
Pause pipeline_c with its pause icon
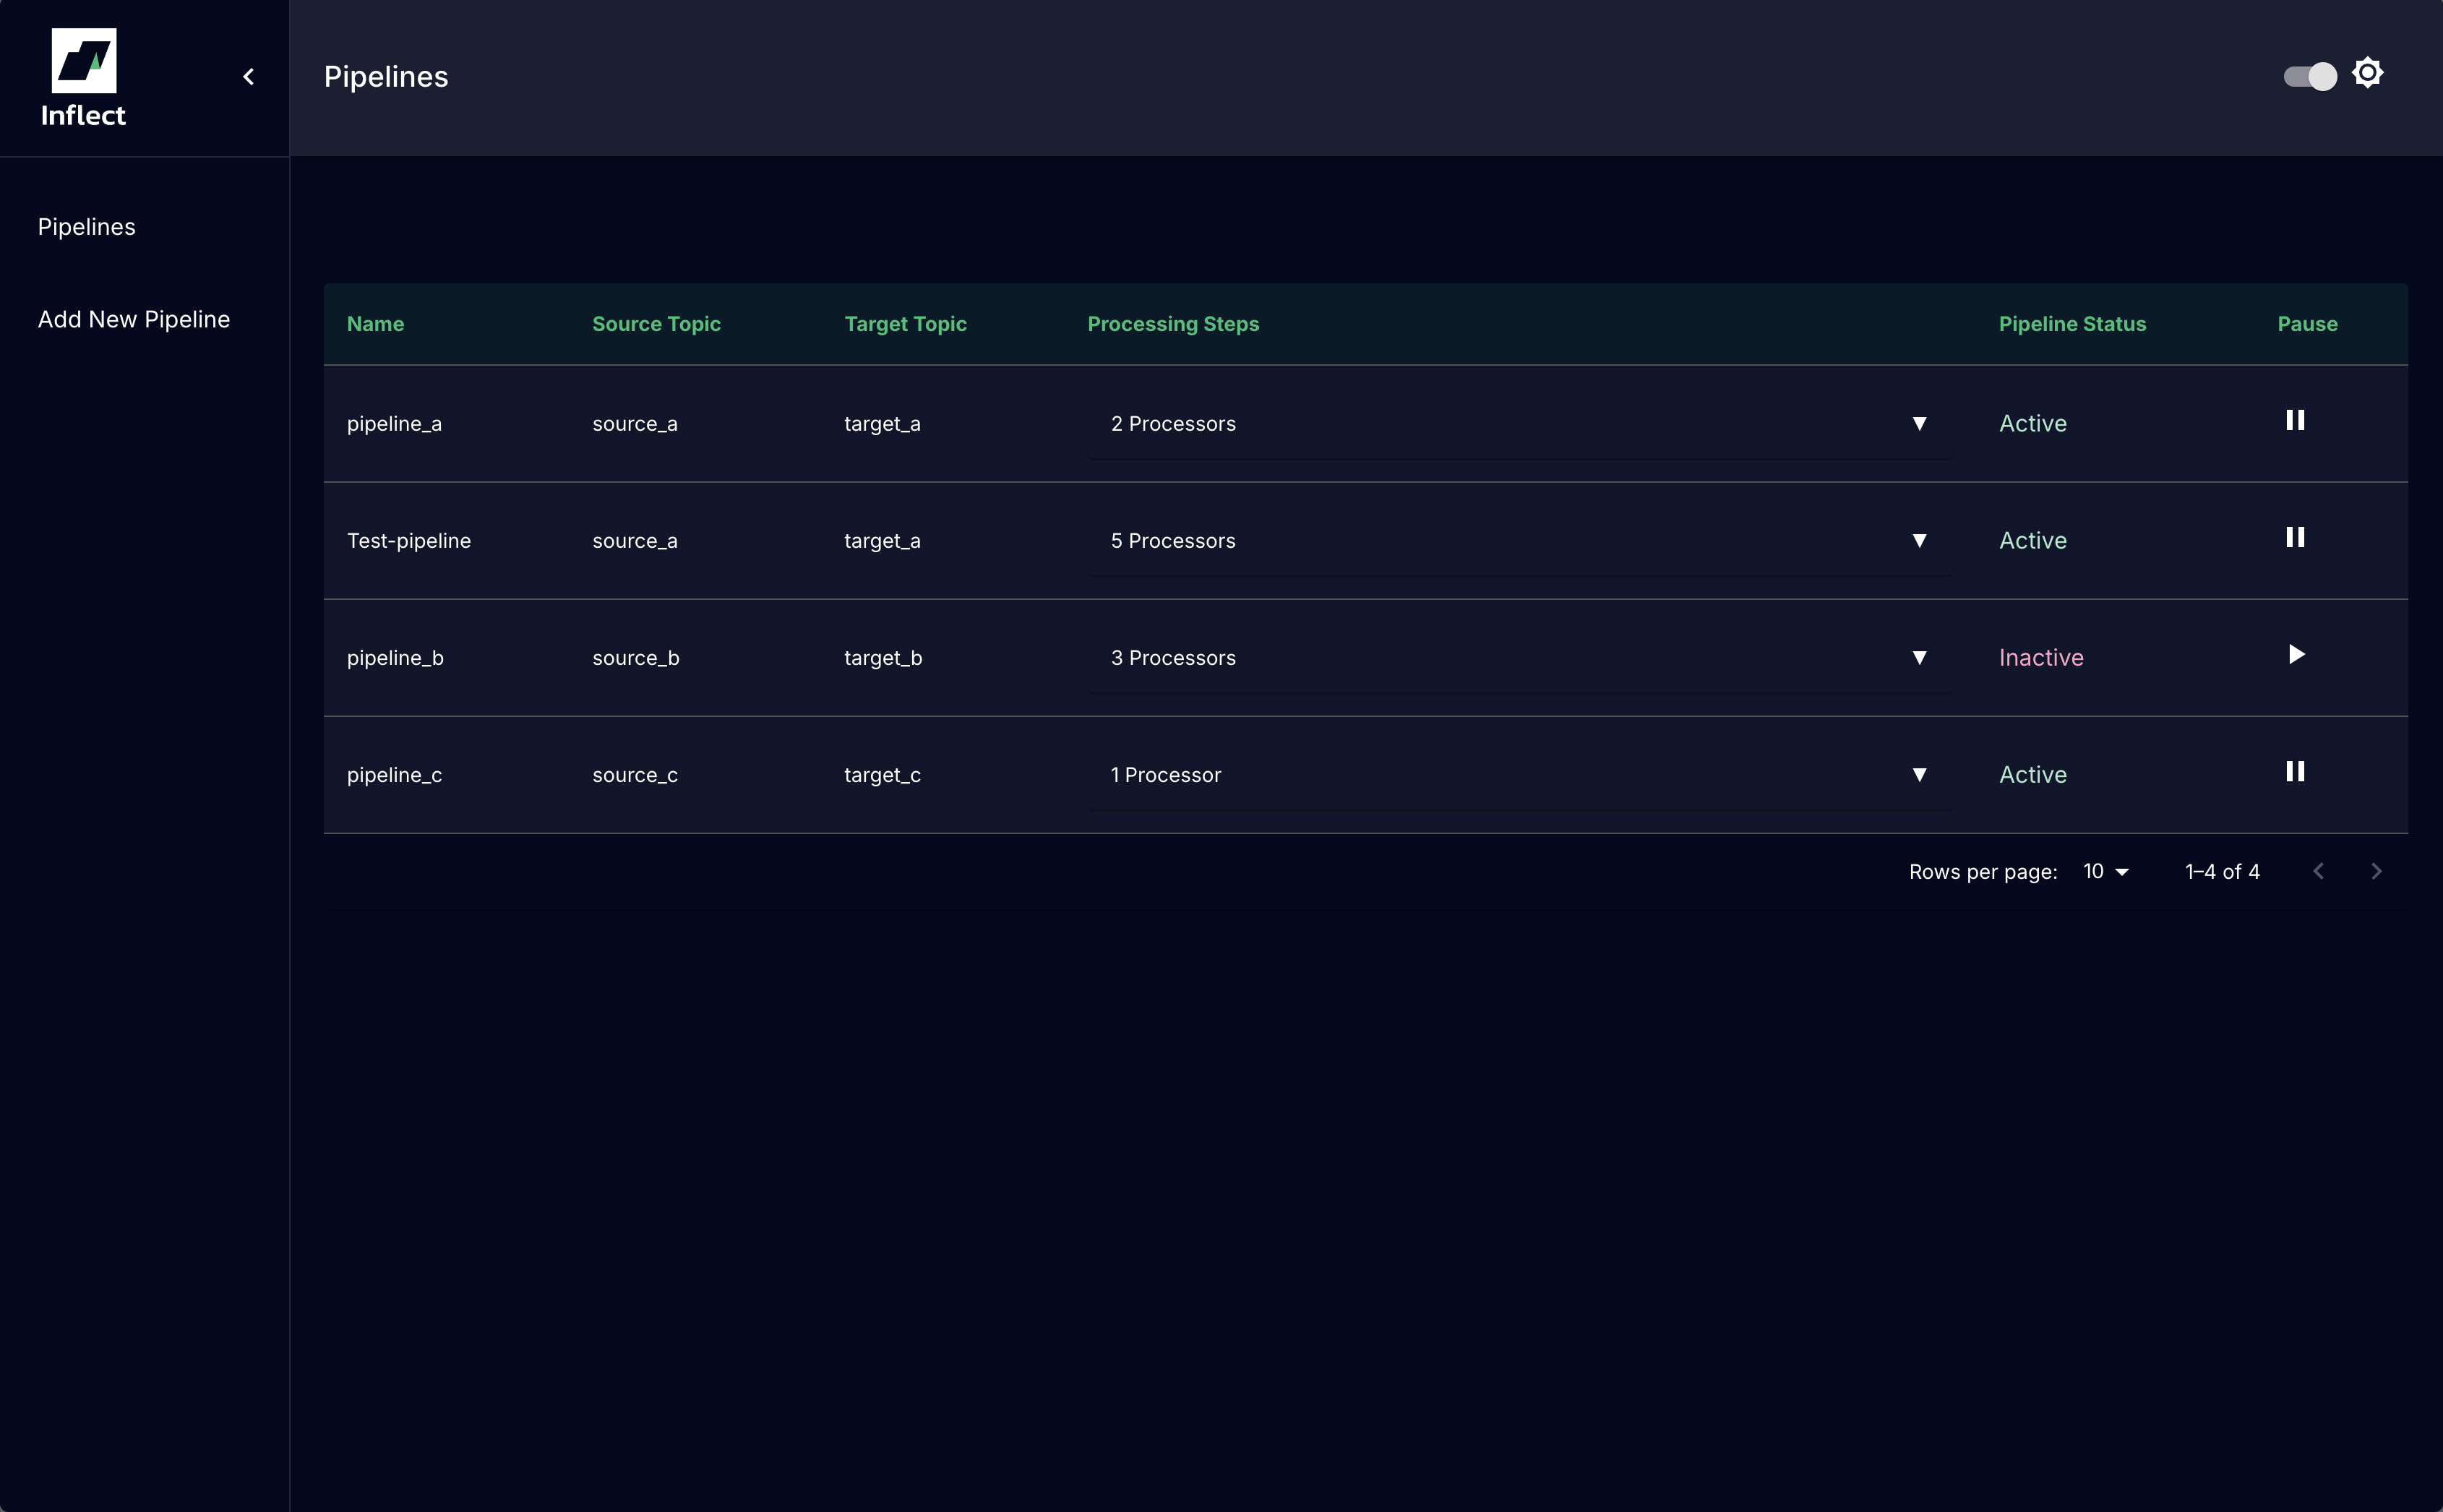[x=2295, y=771]
